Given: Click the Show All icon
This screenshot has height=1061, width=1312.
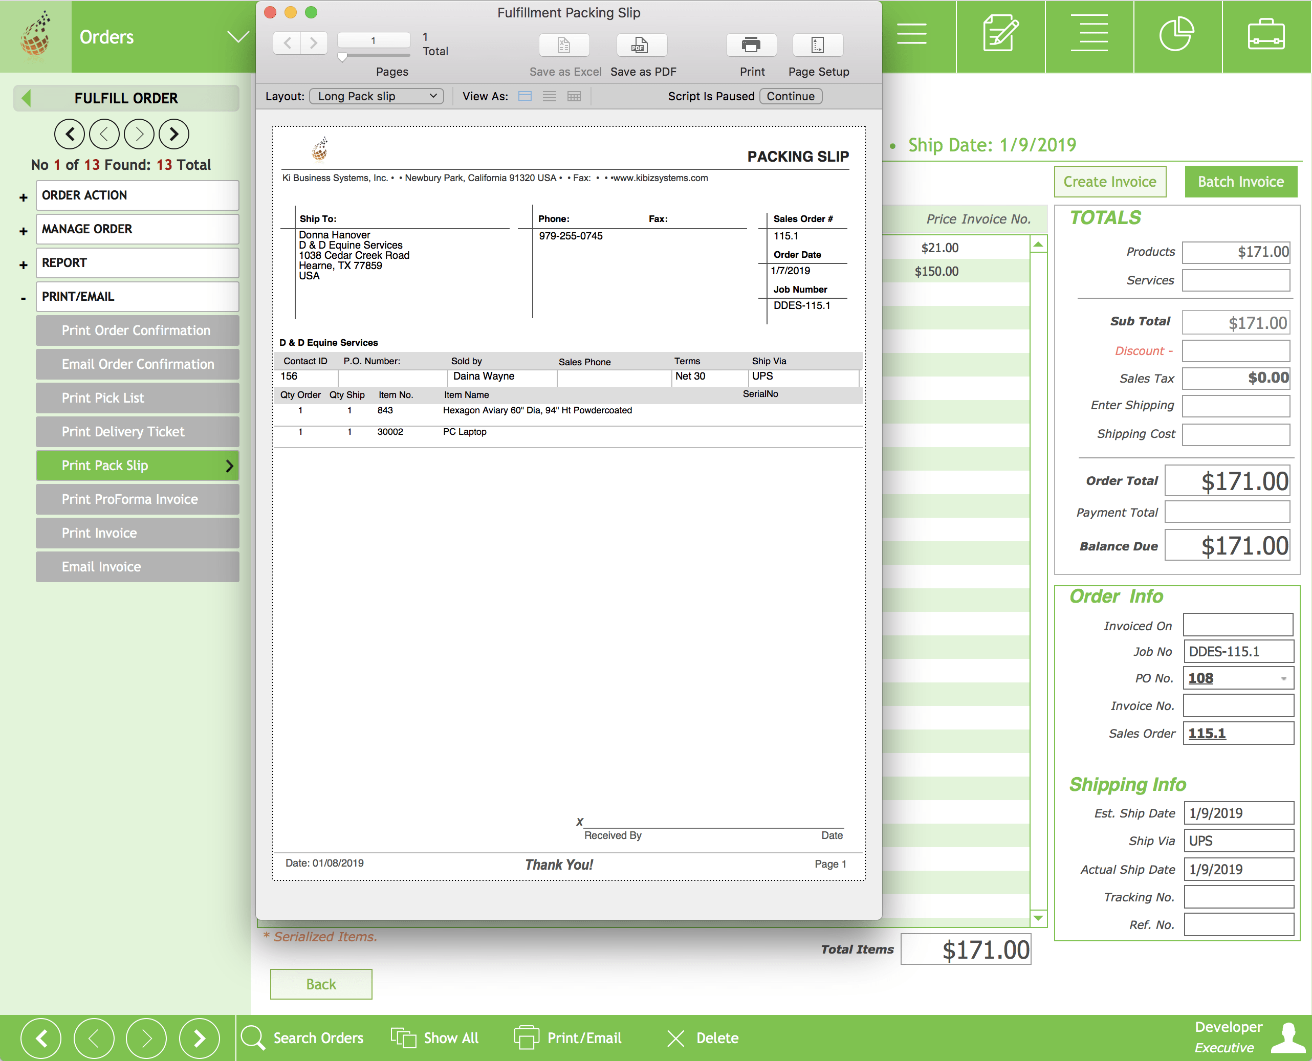Looking at the screenshot, I should (x=404, y=1037).
